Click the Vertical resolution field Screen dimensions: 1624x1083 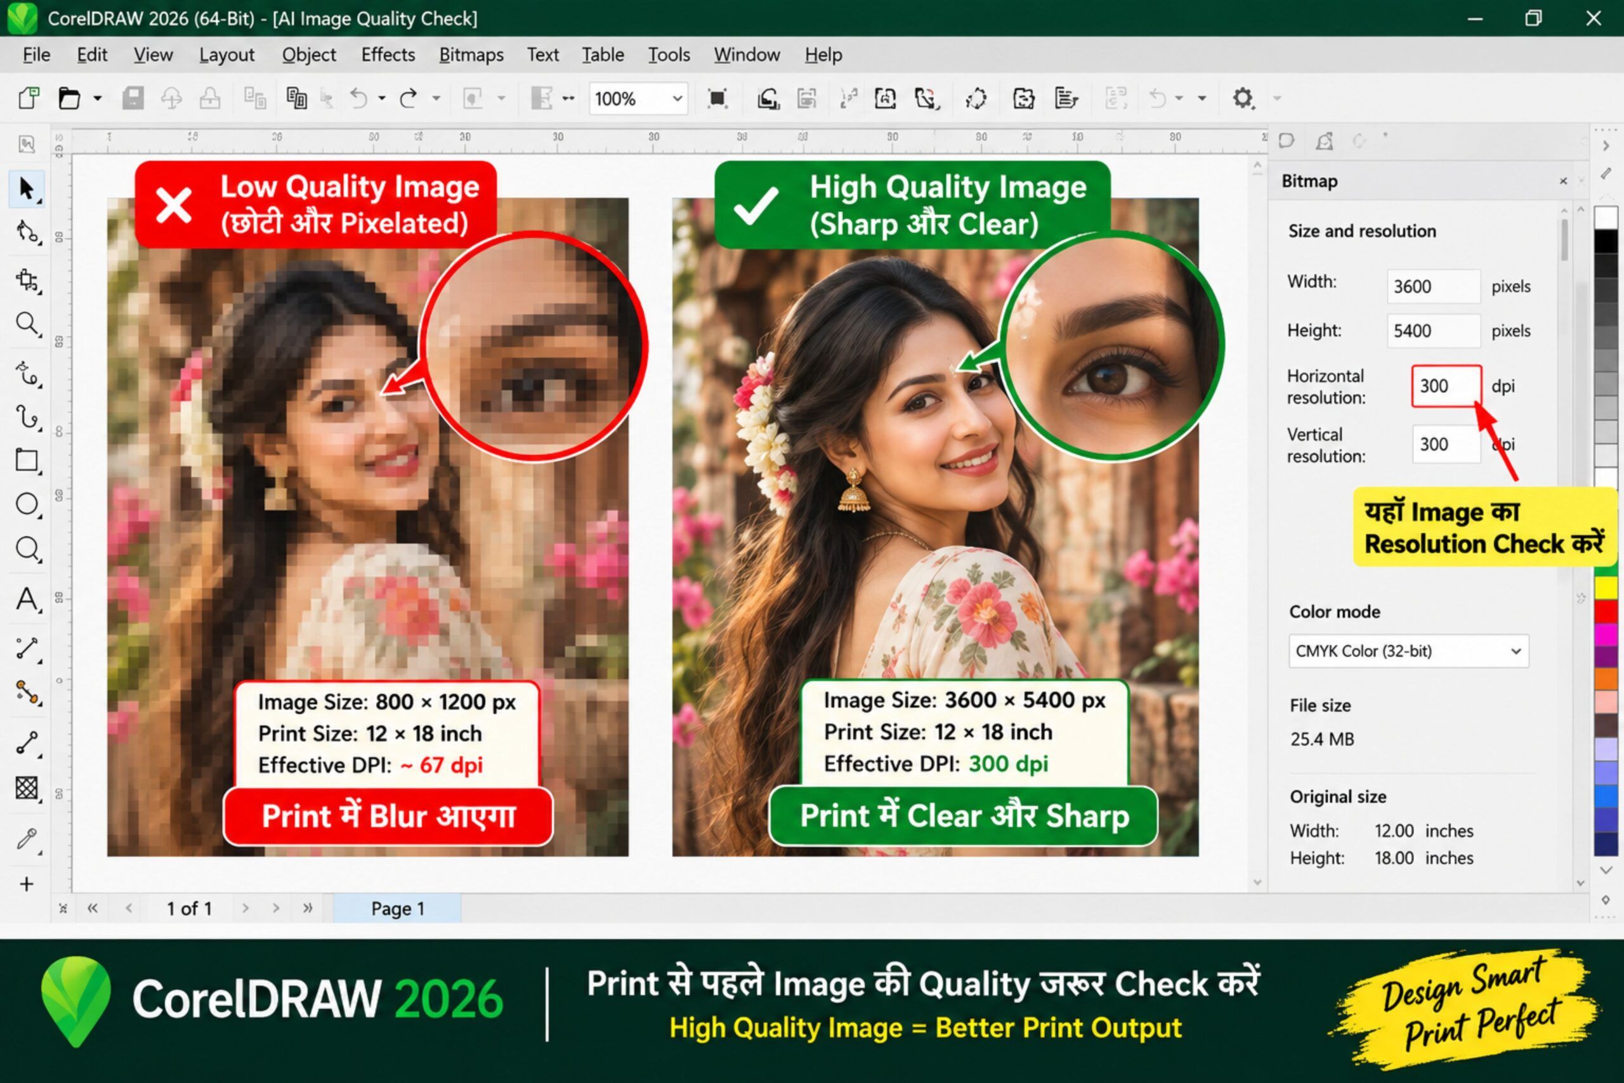pos(1446,443)
